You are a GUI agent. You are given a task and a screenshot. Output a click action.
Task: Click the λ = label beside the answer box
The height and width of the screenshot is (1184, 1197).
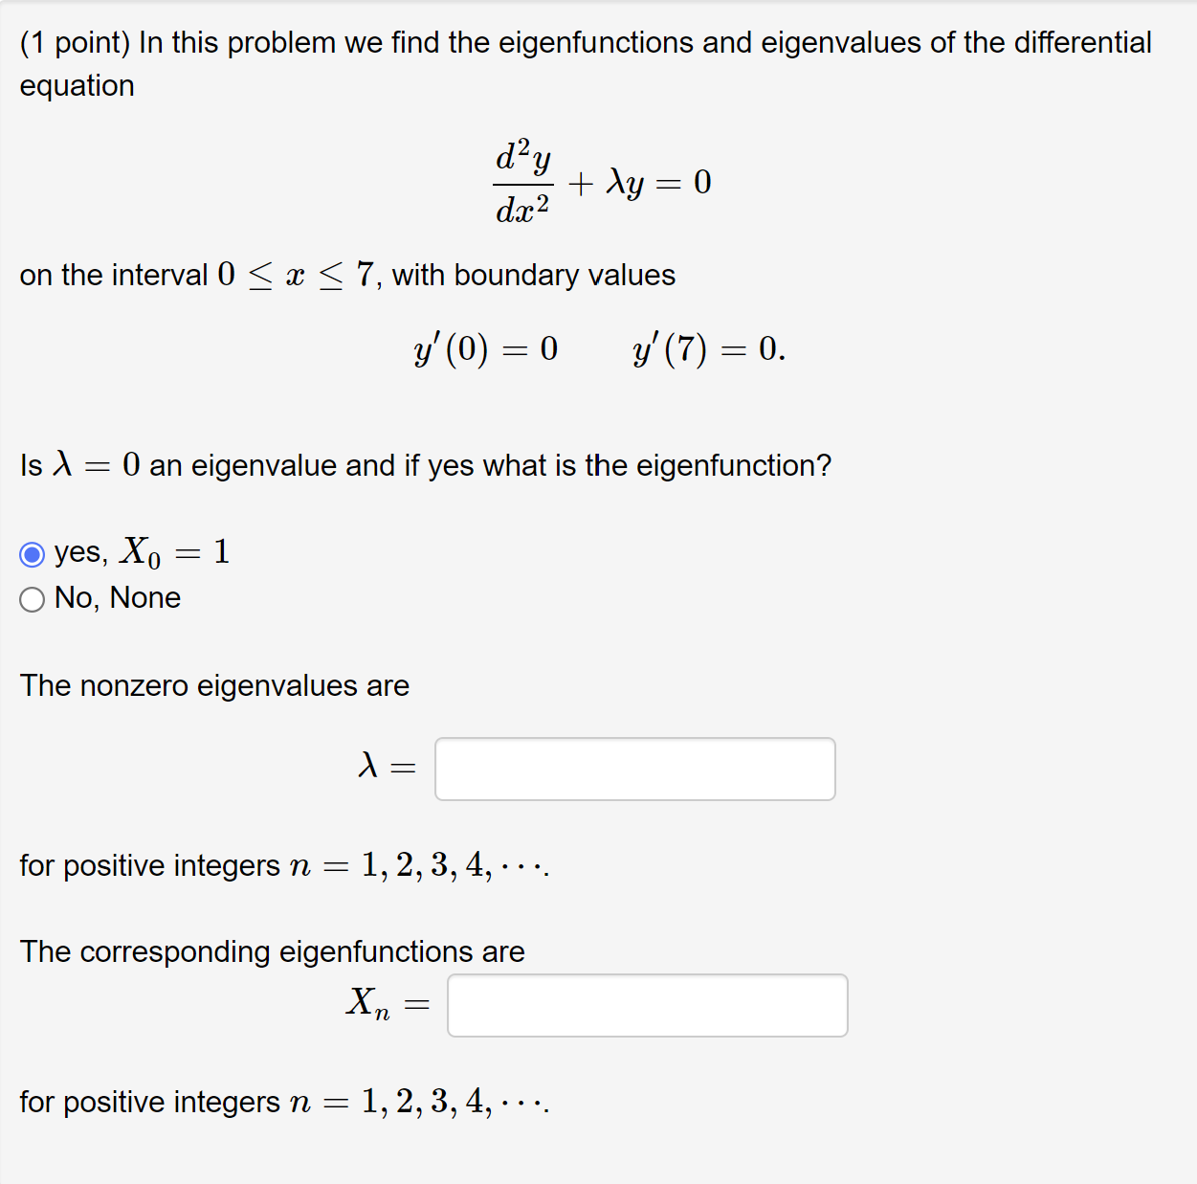point(386,767)
